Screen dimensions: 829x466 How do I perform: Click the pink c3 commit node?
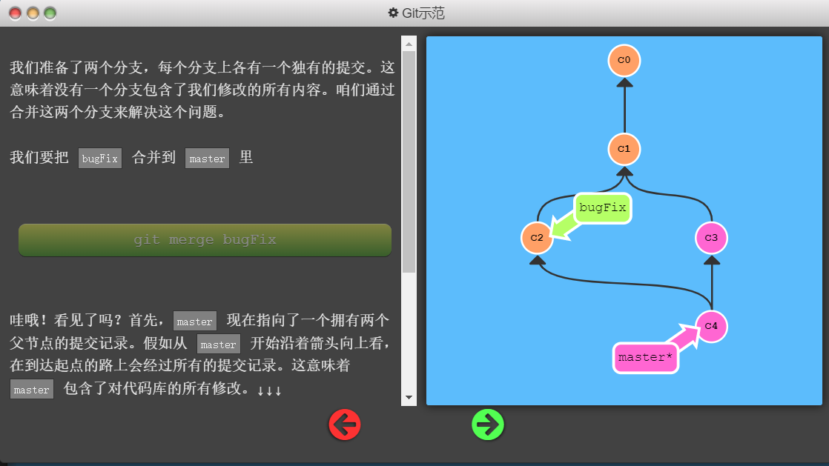tap(711, 238)
